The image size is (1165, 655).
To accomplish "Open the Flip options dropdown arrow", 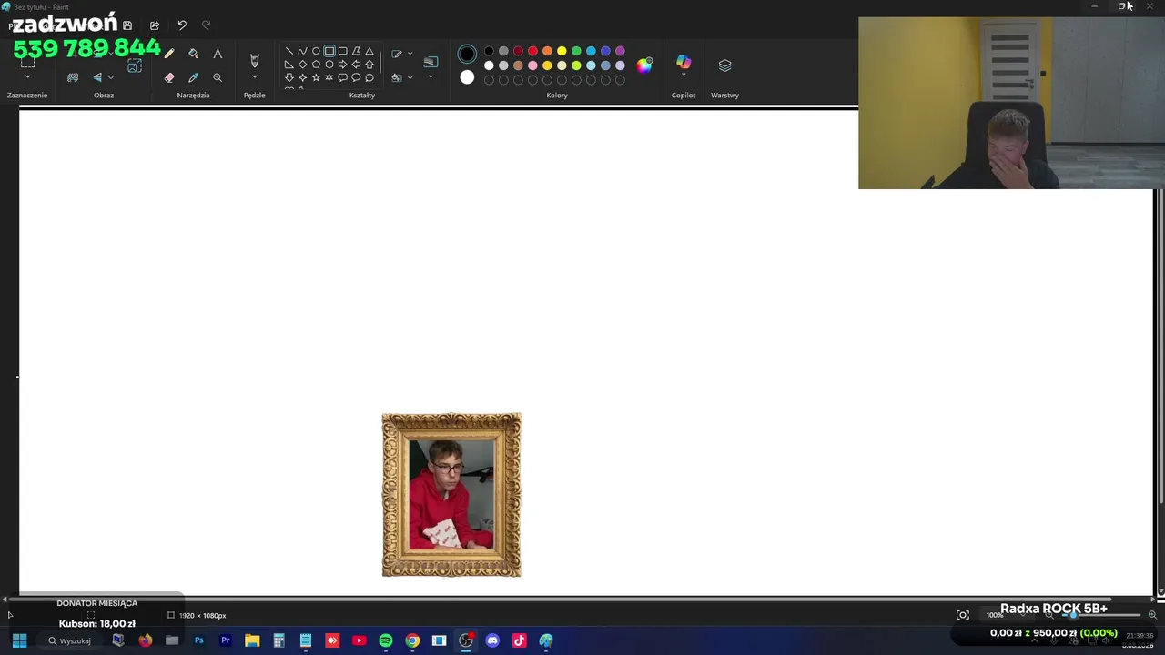I will [x=110, y=77].
